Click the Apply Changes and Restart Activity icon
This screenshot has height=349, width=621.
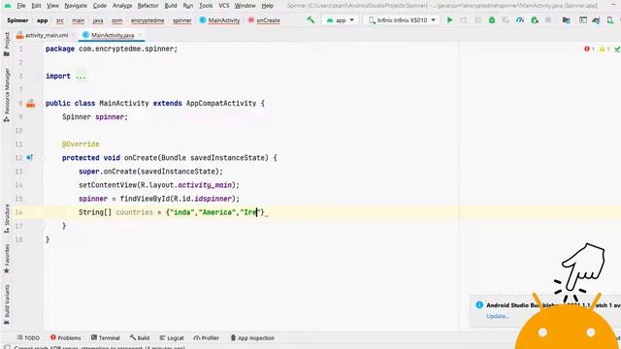[x=464, y=19]
